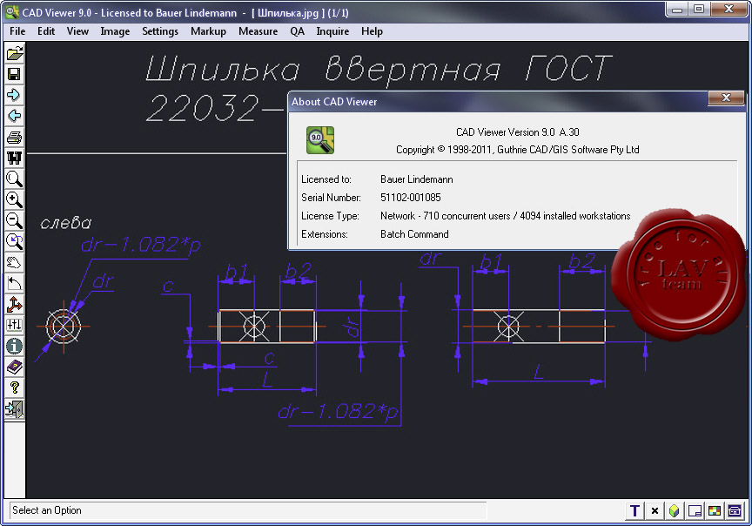This screenshot has width=752, height=526.
Task: Open the Measure menu
Action: tap(258, 31)
